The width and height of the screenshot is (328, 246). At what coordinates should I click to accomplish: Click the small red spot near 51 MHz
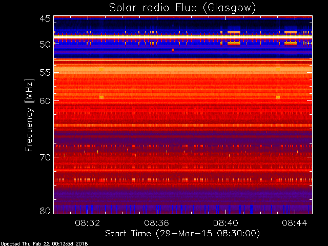pos(173,50)
